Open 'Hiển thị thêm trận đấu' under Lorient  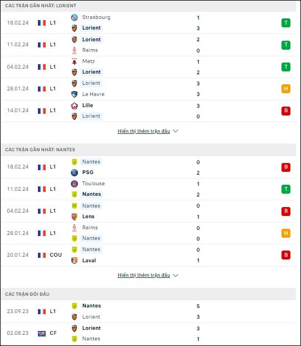pos(144,131)
